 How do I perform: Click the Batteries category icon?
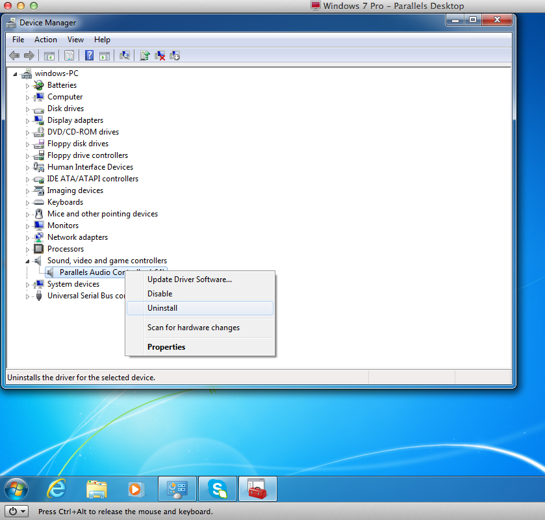[x=39, y=85]
